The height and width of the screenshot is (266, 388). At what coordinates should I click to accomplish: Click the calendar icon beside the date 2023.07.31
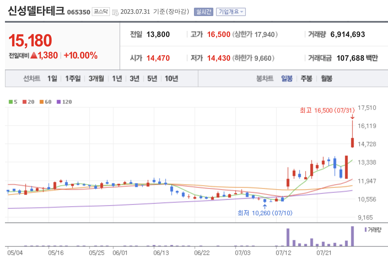pyautogui.click(x=115, y=12)
